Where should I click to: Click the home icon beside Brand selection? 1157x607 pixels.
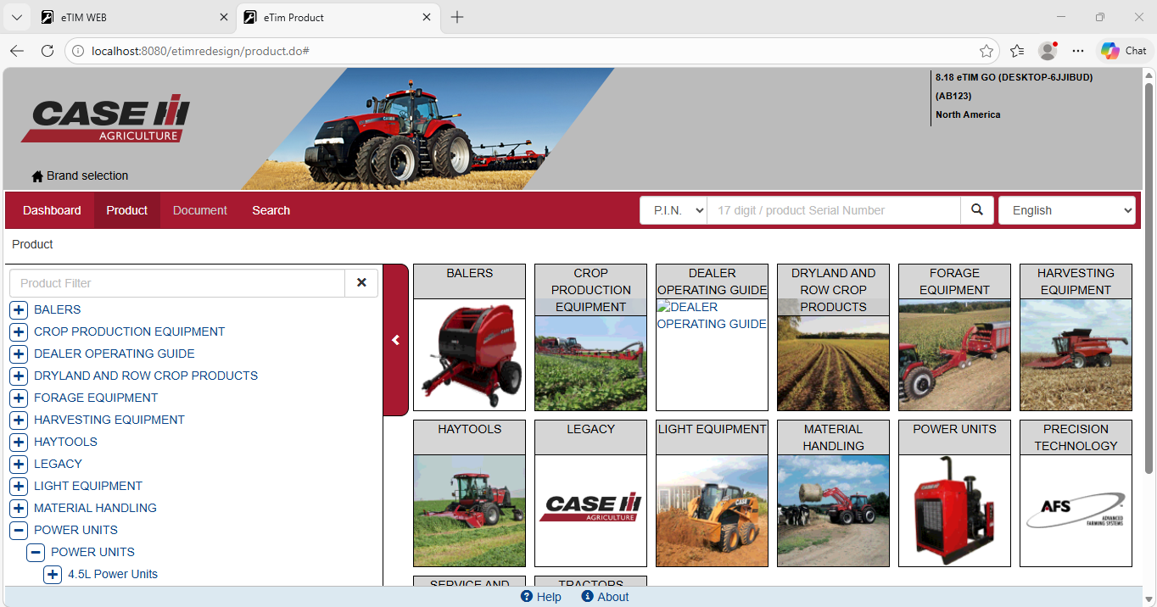(x=37, y=176)
